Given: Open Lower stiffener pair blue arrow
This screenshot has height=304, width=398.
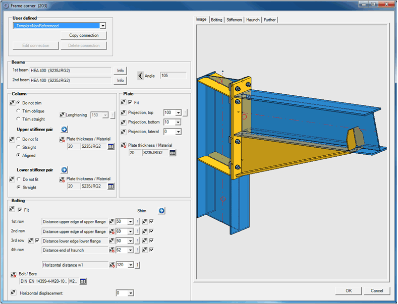Looking at the screenshot, I should tap(65, 170).
